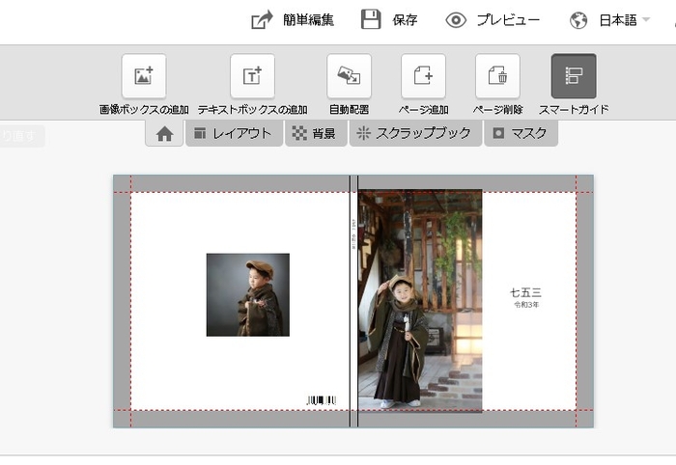
Task: Delete page using the ページ削除 icon
Action: point(497,76)
